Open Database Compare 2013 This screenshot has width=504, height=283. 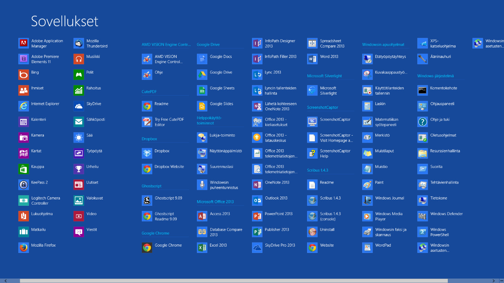tap(220, 232)
